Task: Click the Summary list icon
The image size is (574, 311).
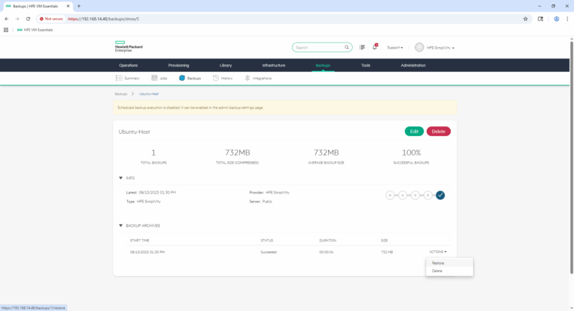Action: [118, 78]
